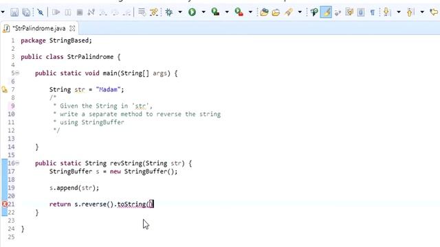Open the Debug configurations dropdown arrow
The height and width of the screenshot is (247, 440).
180,12
